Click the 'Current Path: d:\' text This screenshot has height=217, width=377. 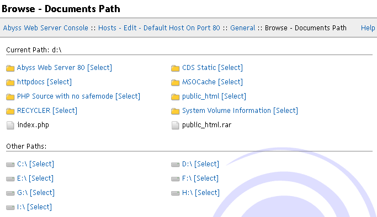pyautogui.click(x=34, y=50)
